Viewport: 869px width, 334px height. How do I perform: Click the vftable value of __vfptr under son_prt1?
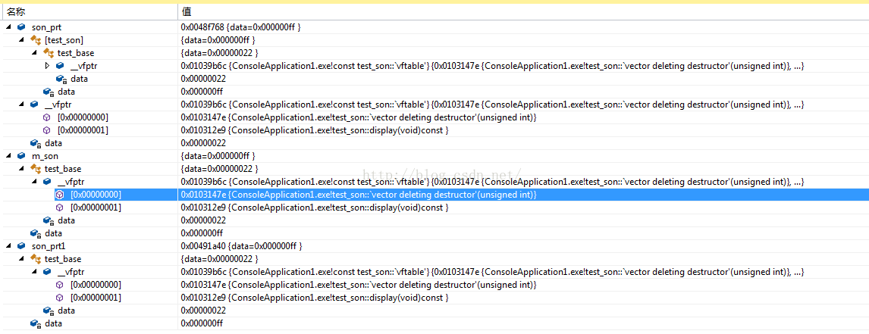[492, 272]
